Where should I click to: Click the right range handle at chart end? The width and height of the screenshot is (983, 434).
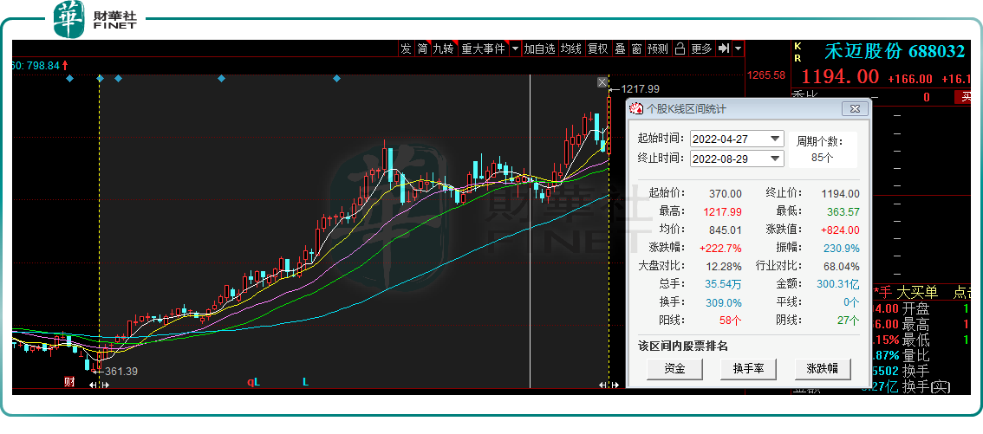pos(609,385)
